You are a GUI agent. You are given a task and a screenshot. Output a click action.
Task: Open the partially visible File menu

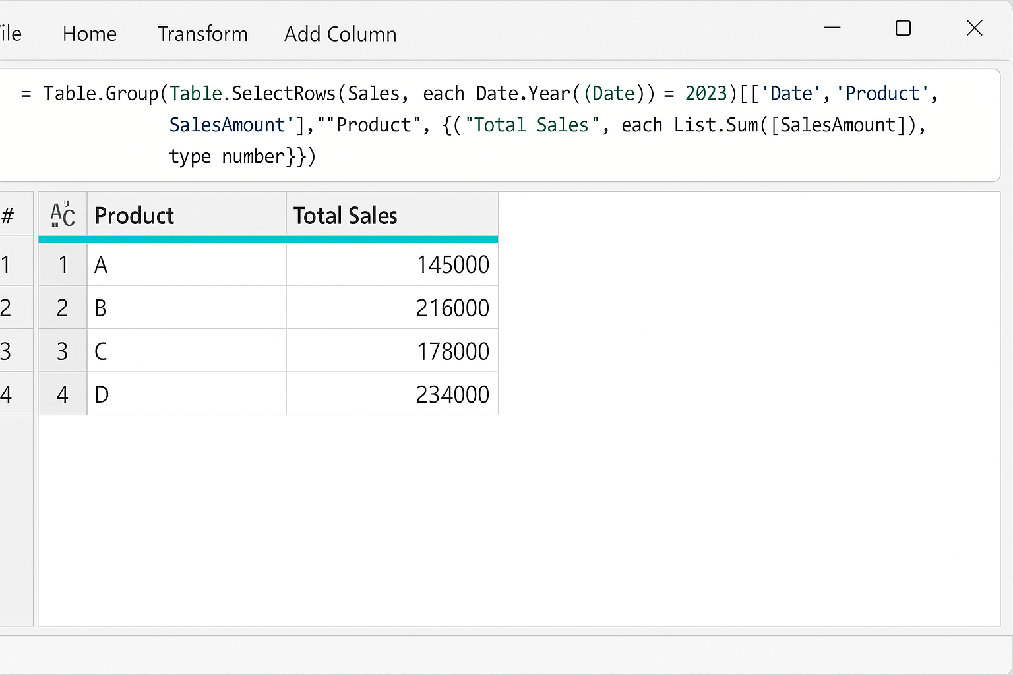[11, 34]
